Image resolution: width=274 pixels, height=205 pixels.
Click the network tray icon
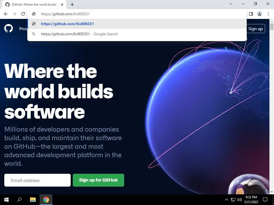coord(233,200)
